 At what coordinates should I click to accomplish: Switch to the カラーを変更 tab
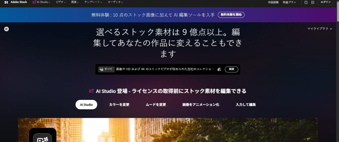[119, 105]
